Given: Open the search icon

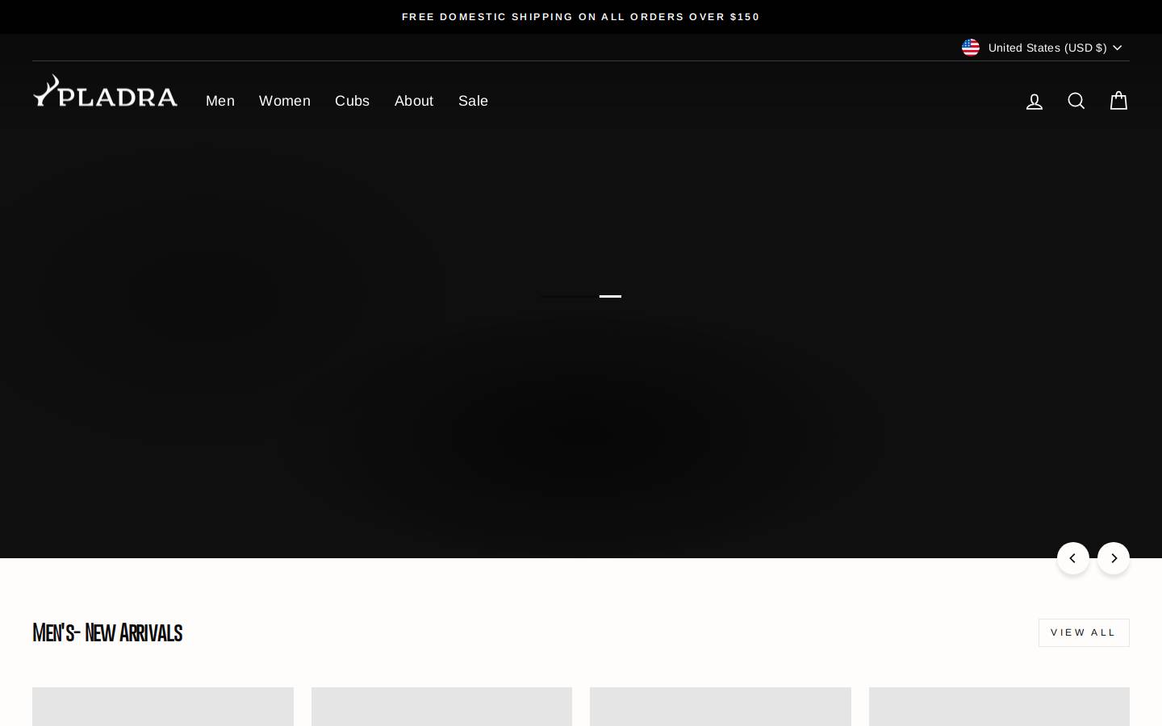Looking at the screenshot, I should click(1076, 101).
